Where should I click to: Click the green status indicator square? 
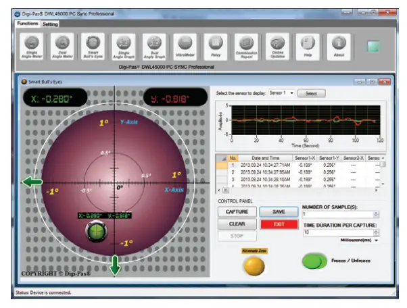click(x=374, y=47)
